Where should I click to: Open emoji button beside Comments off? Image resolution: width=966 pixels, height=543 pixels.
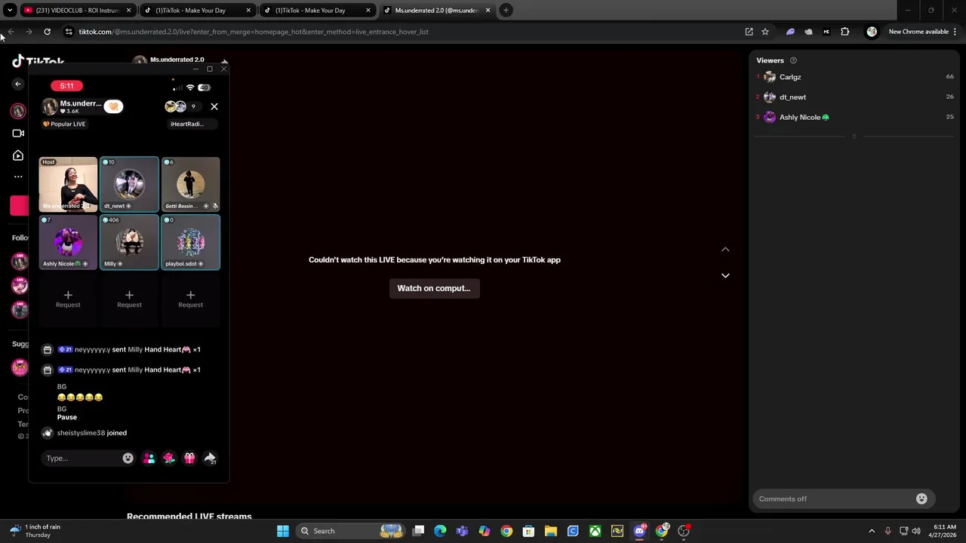point(921,499)
